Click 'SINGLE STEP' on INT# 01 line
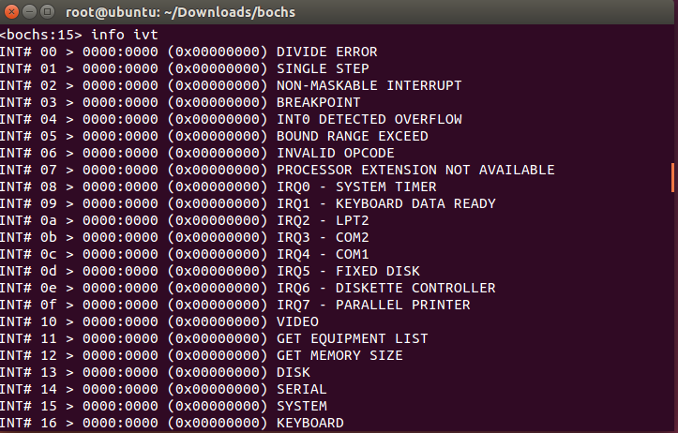 tap(323, 68)
